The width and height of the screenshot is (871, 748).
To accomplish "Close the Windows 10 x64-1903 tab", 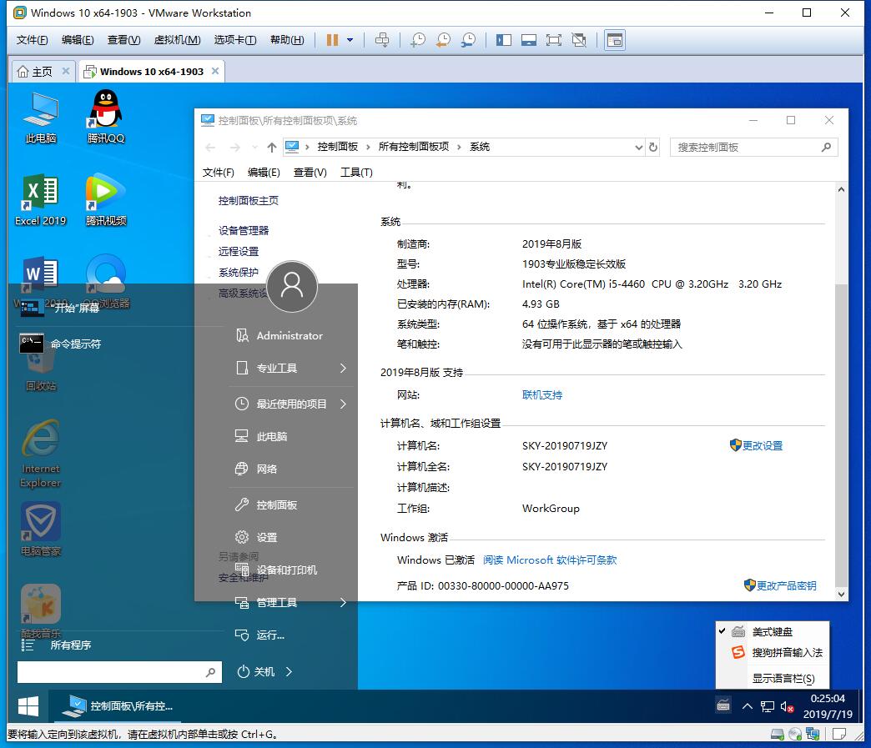I will click(x=215, y=71).
